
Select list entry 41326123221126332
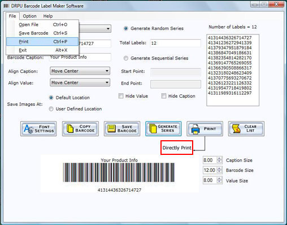[x=230, y=83]
